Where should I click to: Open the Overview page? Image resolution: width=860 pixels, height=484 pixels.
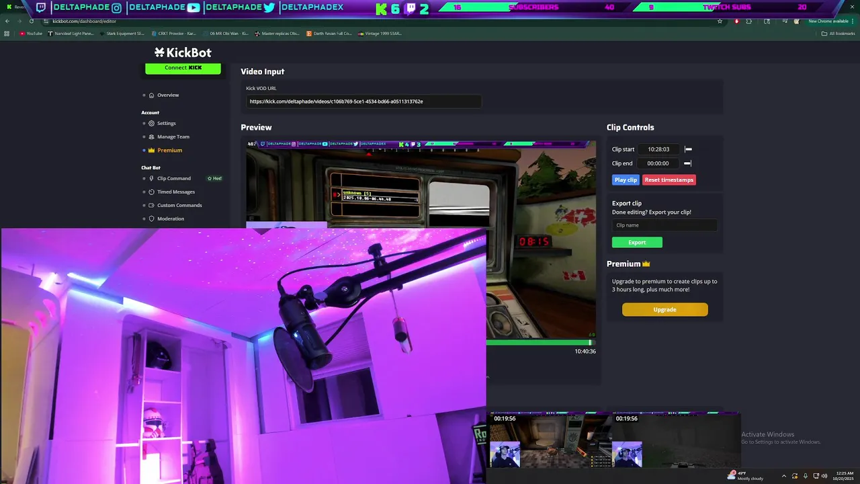168,95
